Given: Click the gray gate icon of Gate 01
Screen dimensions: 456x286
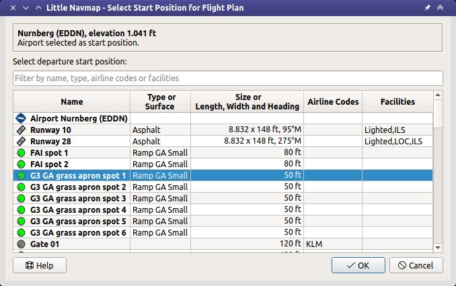Looking at the screenshot, I should (21, 244).
